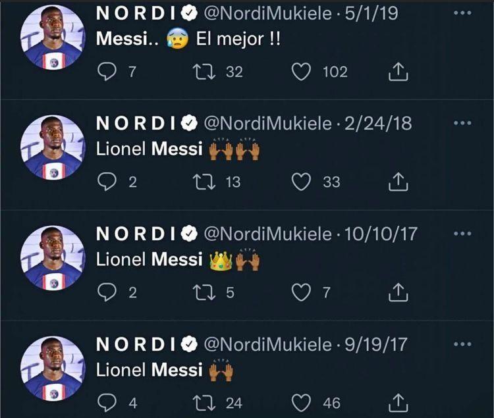This screenshot has height=418, width=494.
Task: Click the profile picture on the 2/24/18 tweet
Action: (x=53, y=147)
